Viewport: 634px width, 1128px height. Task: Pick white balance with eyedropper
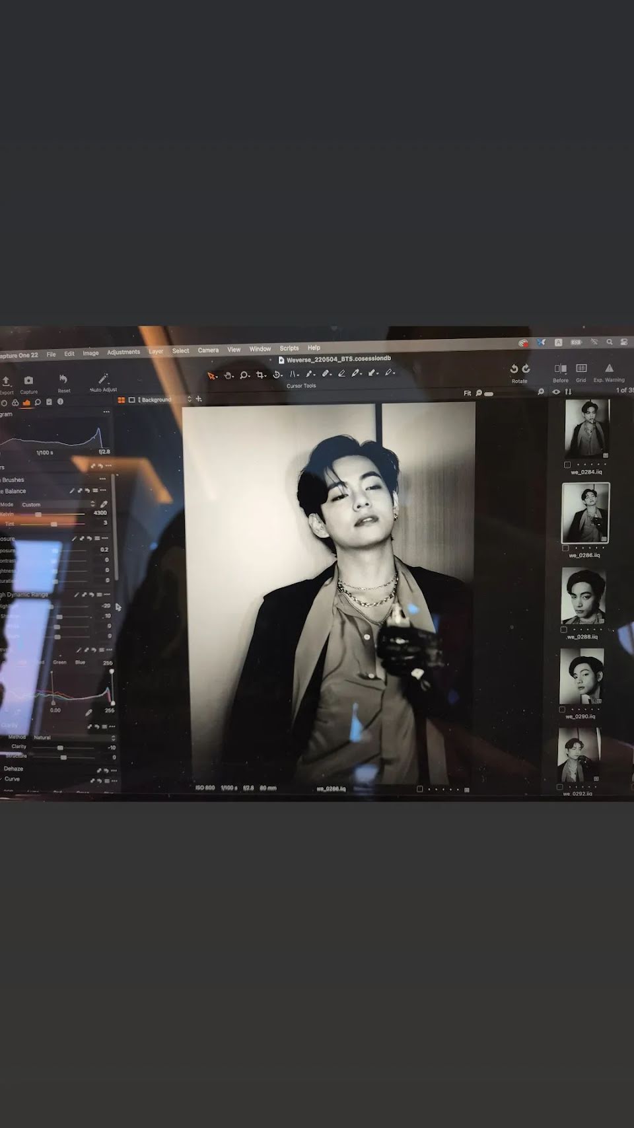click(104, 504)
